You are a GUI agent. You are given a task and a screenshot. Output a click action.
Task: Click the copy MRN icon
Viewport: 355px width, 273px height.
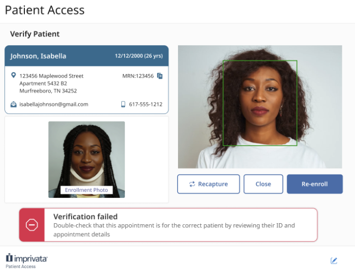coord(160,76)
